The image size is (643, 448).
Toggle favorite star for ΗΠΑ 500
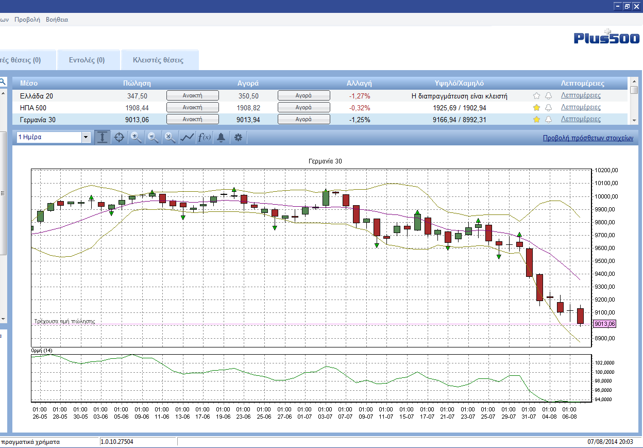coord(536,108)
